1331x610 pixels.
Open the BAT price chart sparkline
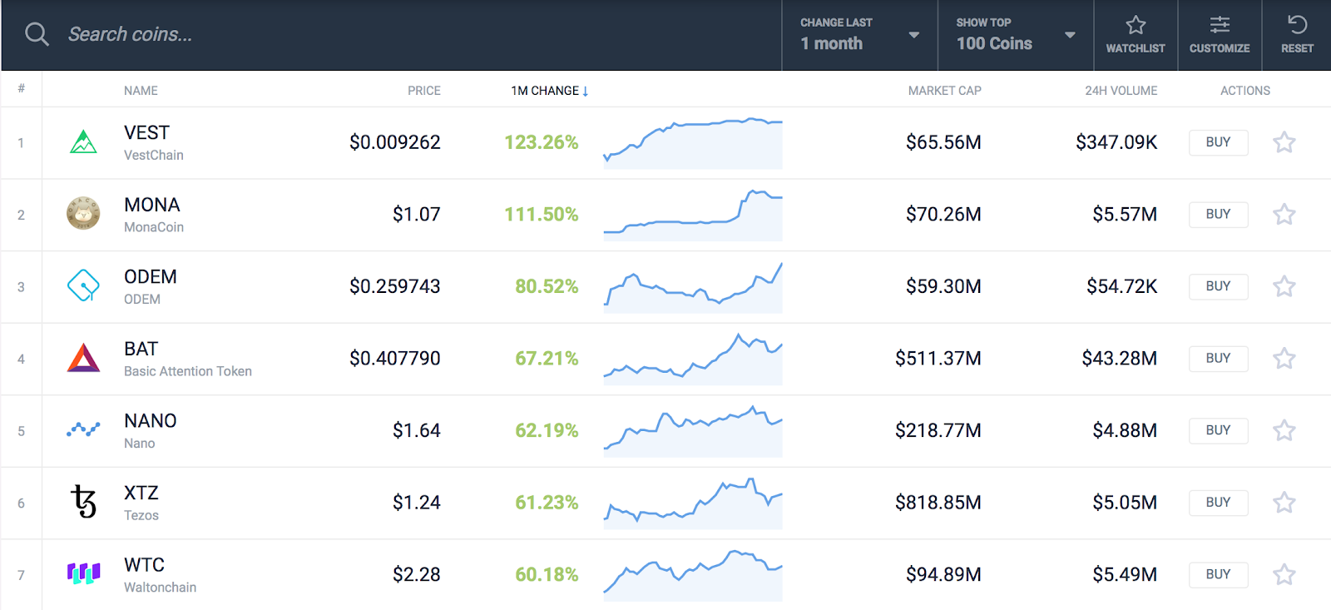[x=693, y=359]
